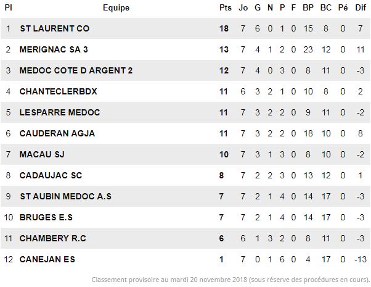Select ST AUBIN MEDOC A.S team
The height and width of the screenshot is (287, 371).
tap(65, 196)
